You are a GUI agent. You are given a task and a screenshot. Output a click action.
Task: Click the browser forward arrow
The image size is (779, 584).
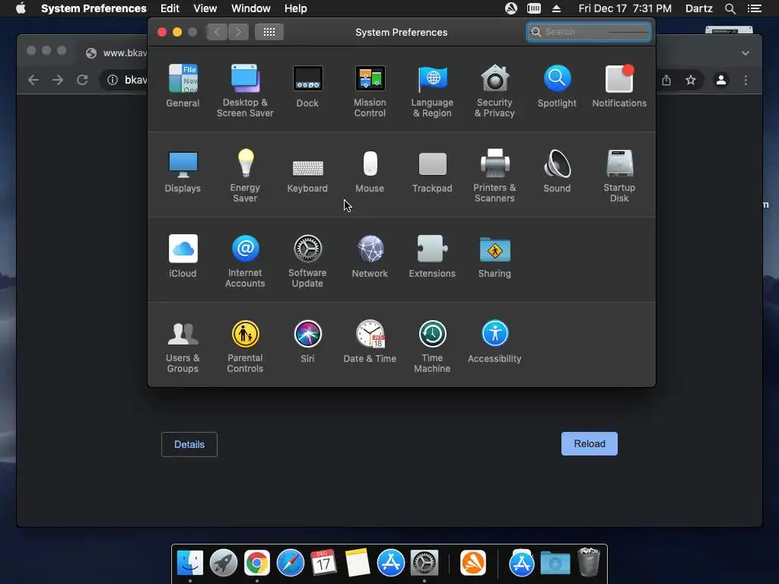click(58, 80)
